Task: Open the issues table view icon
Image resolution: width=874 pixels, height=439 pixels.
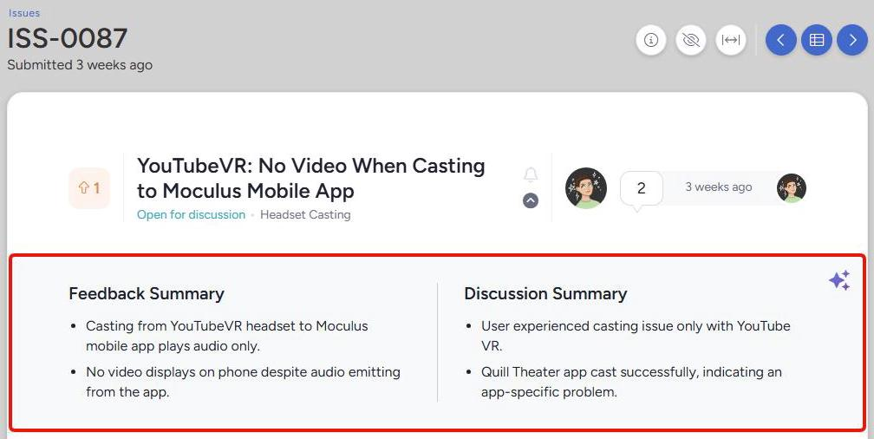Action: coord(816,40)
